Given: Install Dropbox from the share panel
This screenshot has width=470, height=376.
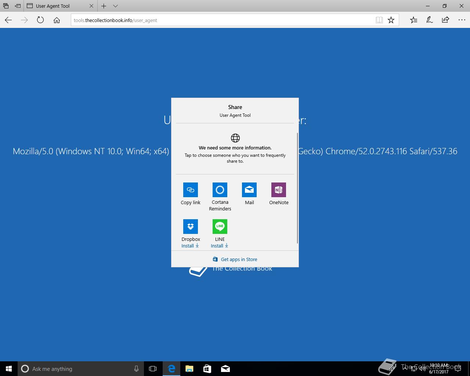Looking at the screenshot, I should 190,246.
